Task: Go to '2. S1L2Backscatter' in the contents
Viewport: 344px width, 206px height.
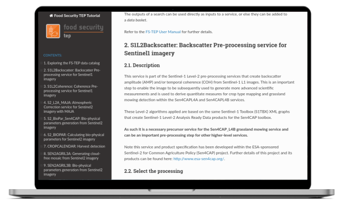Action: [72, 74]
